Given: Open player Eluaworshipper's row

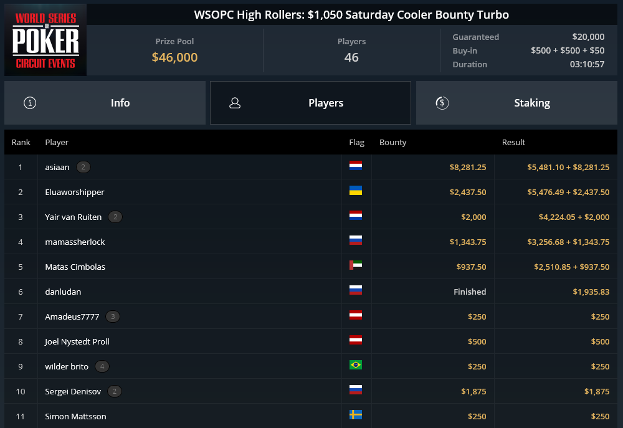Looking at the screenshot, I should point(311,192).
